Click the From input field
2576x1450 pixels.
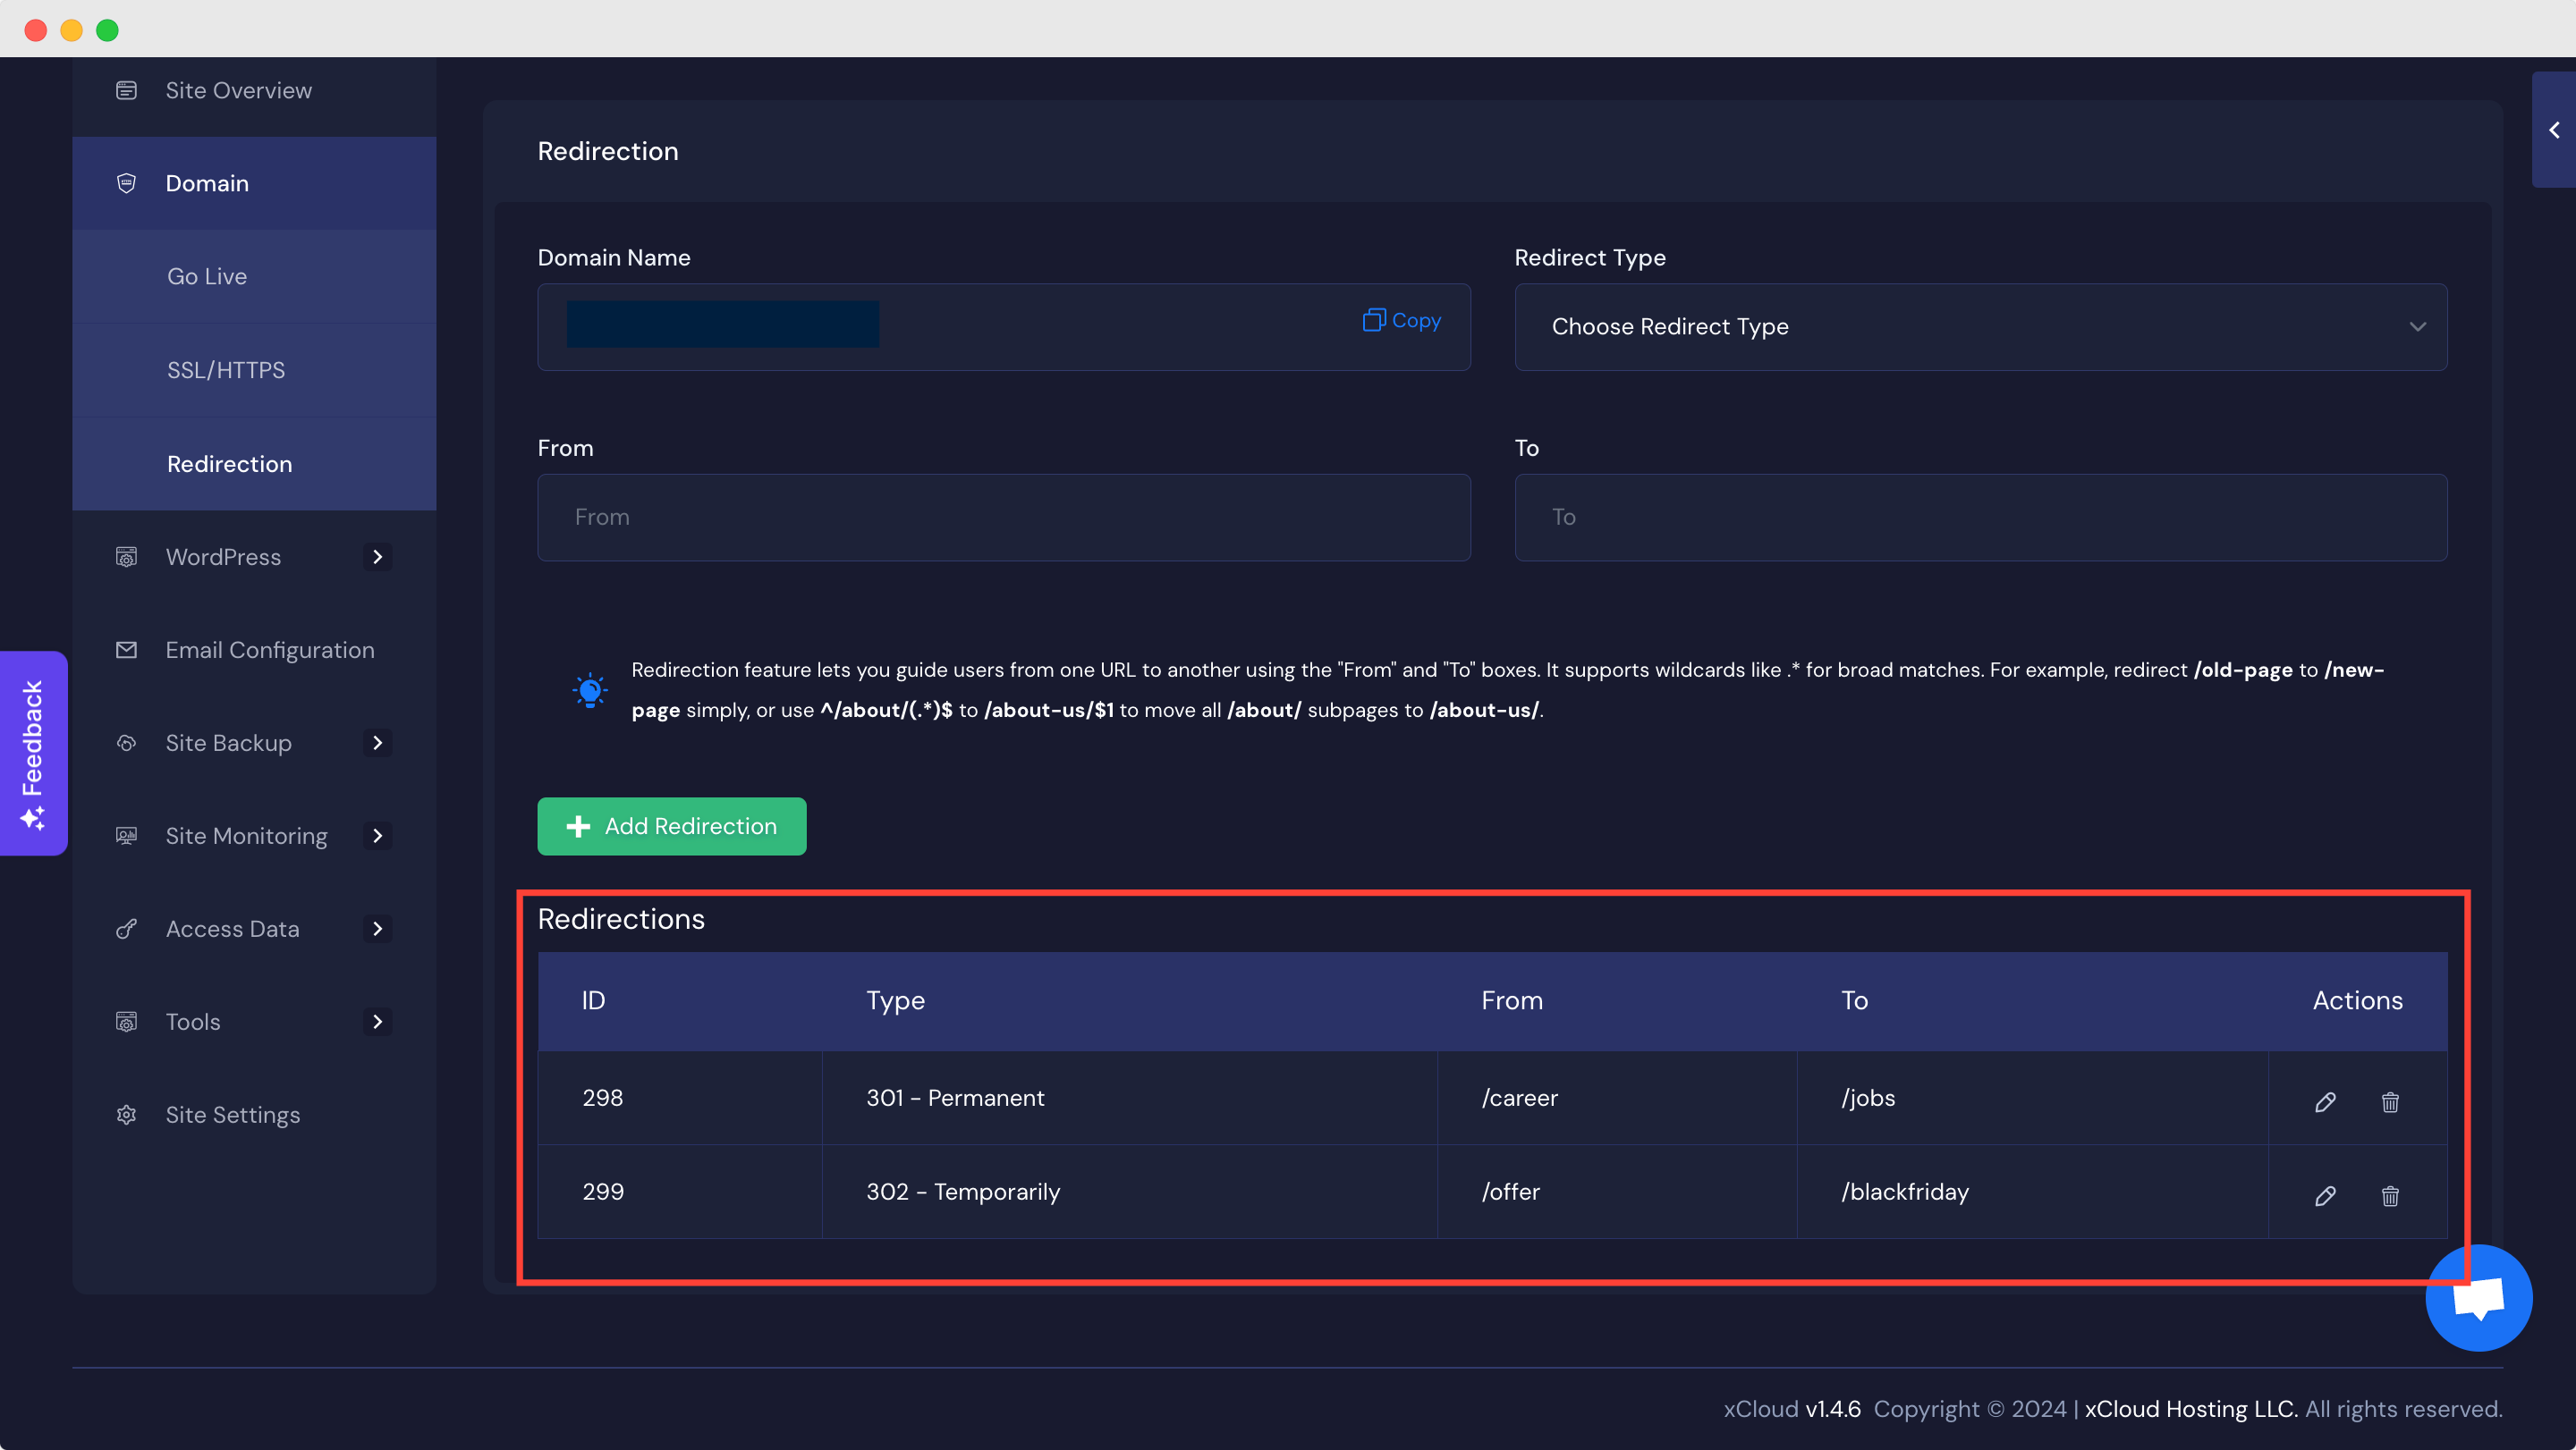(x=1005, y=517)
